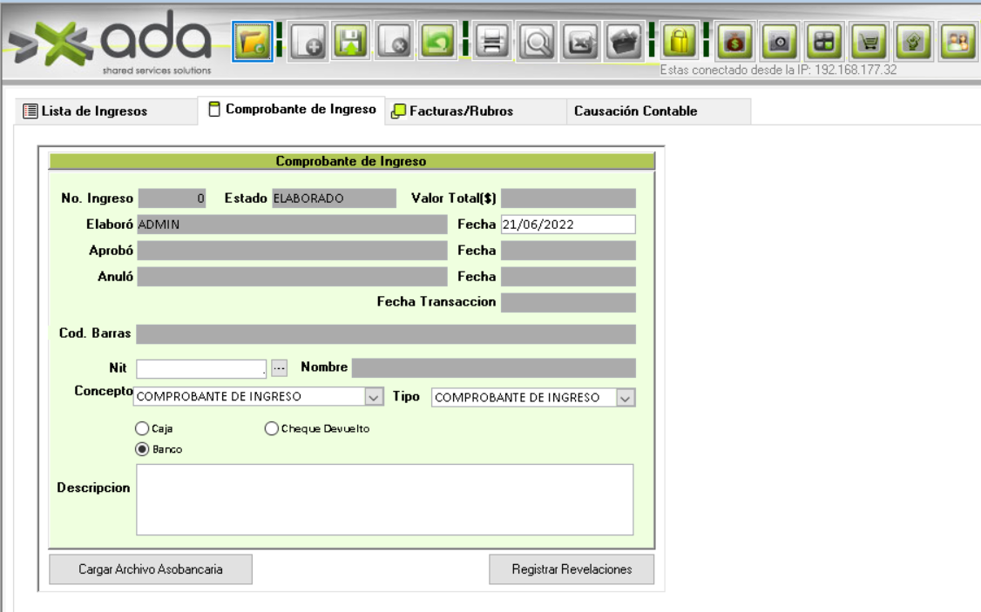981x612 pixels.
Task: Expand the Concepto dropdown
Action: (374, 397)
